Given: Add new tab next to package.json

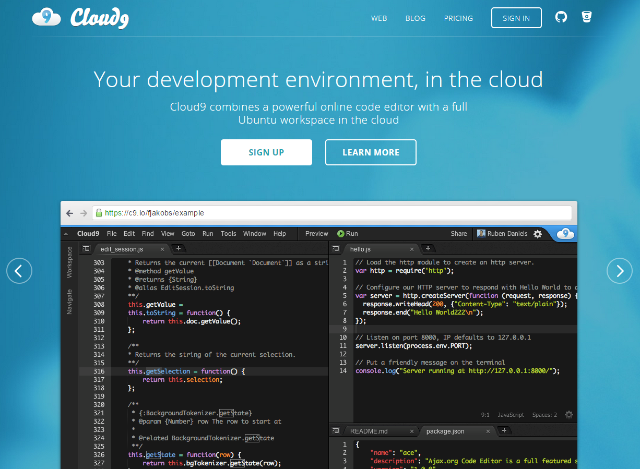Looking at the screenshot, I should [x=504, y=430].
